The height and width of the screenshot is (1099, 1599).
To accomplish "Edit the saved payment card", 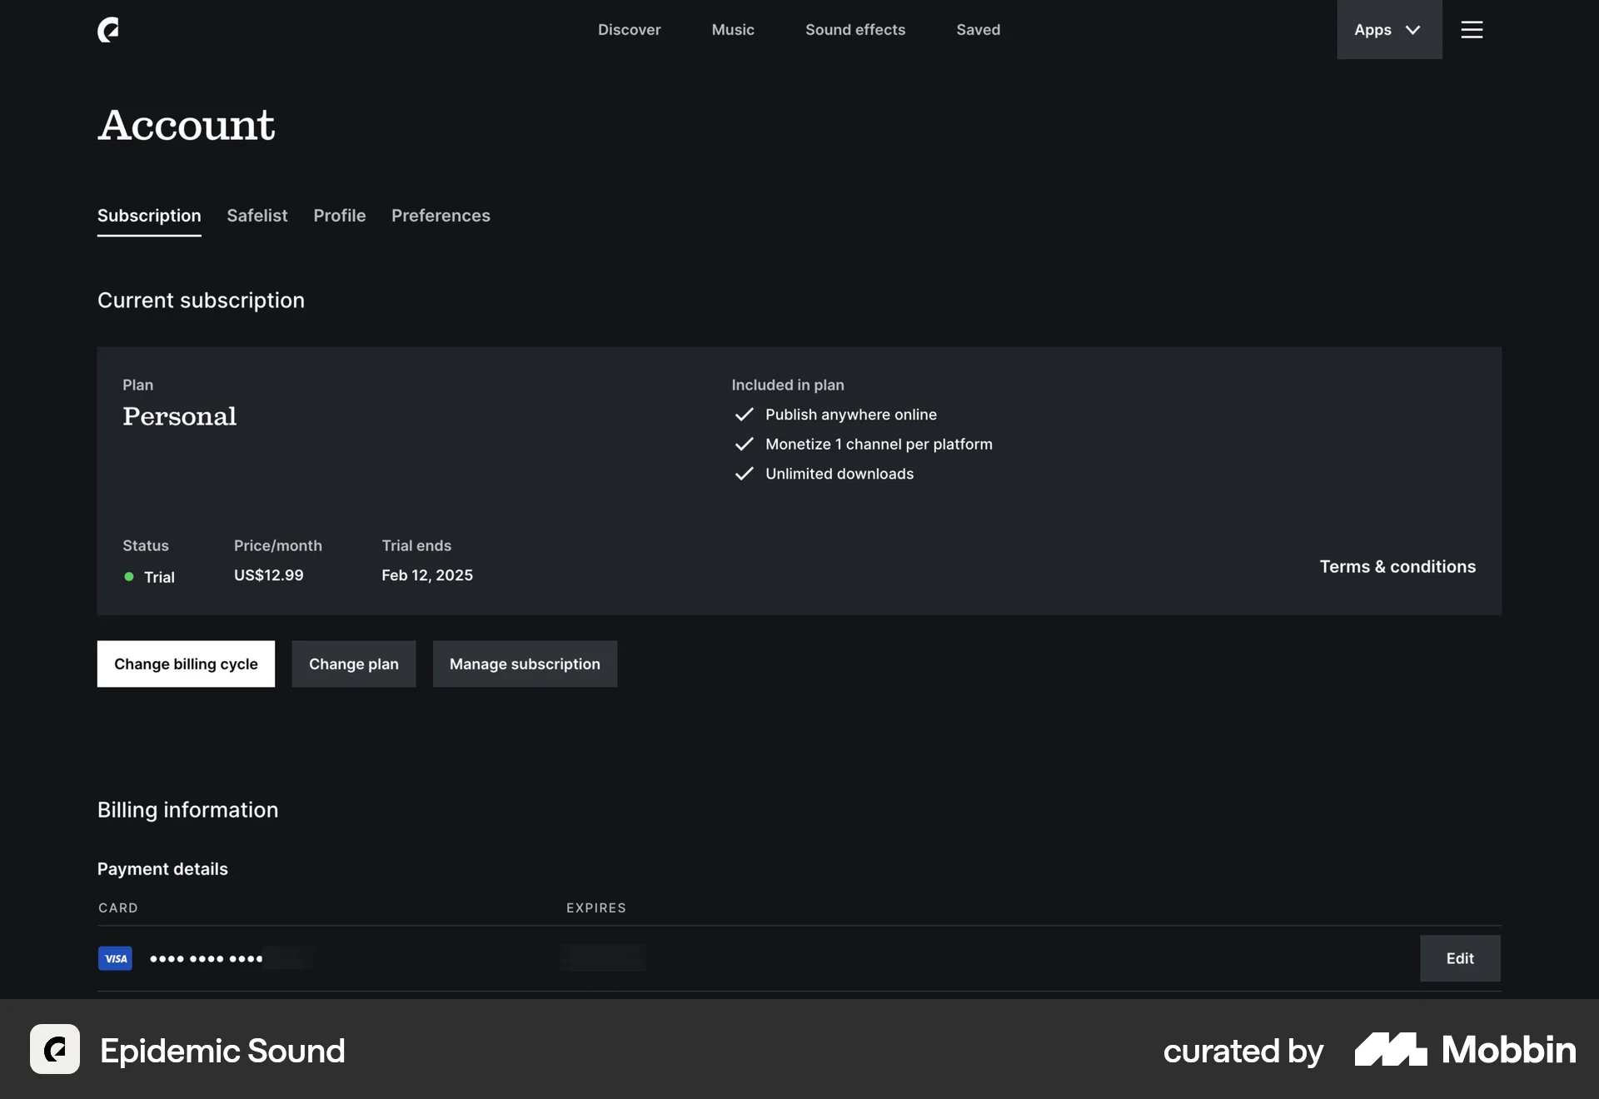I will tap(1460, 958).
